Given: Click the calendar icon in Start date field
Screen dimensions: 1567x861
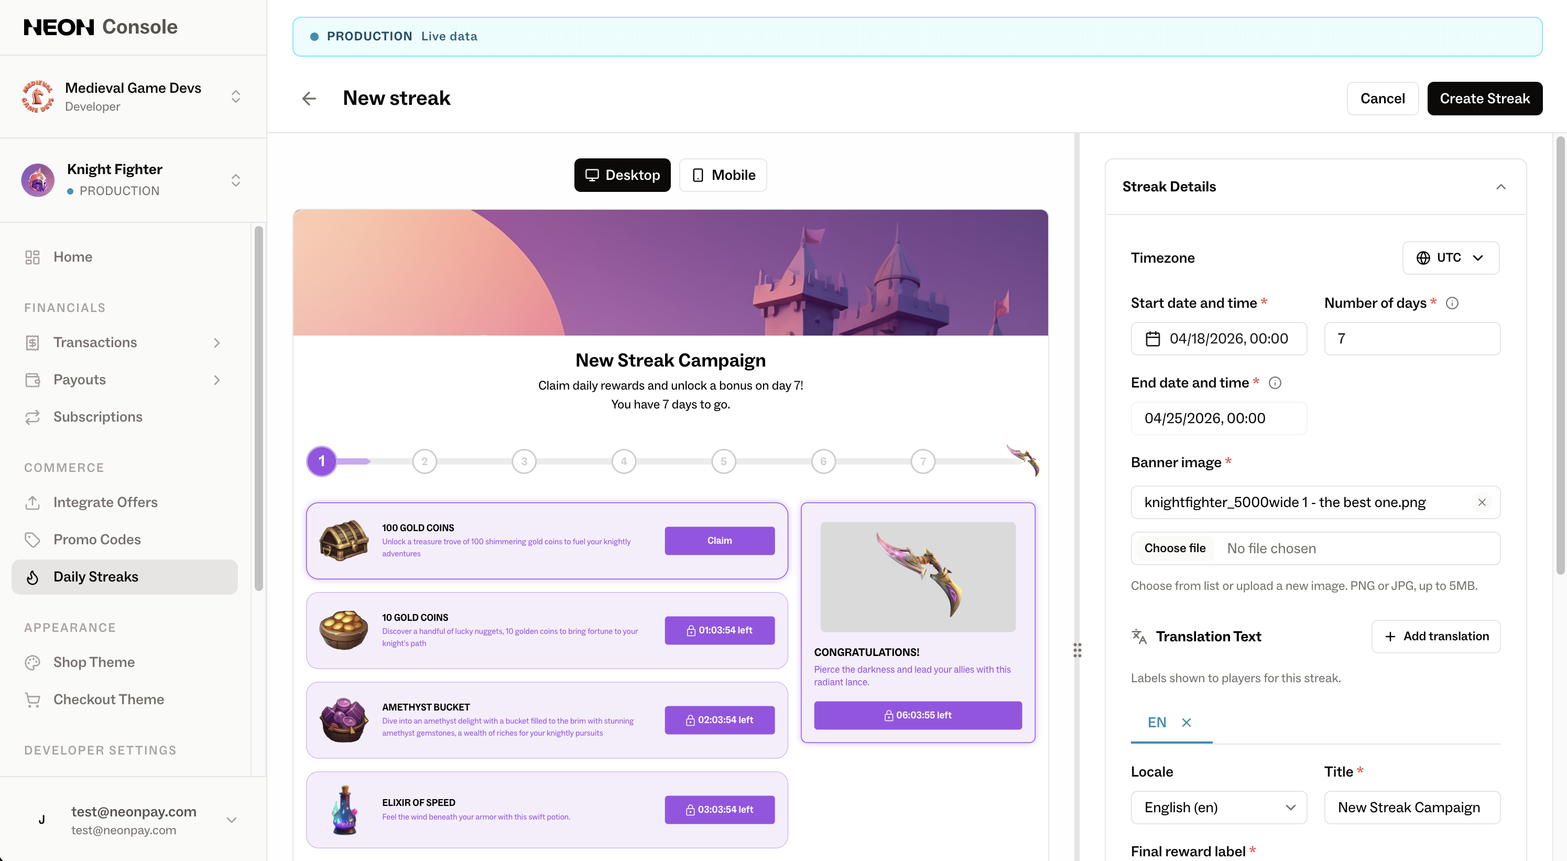Looking at the screenshot, I should tap(1153, 339).
